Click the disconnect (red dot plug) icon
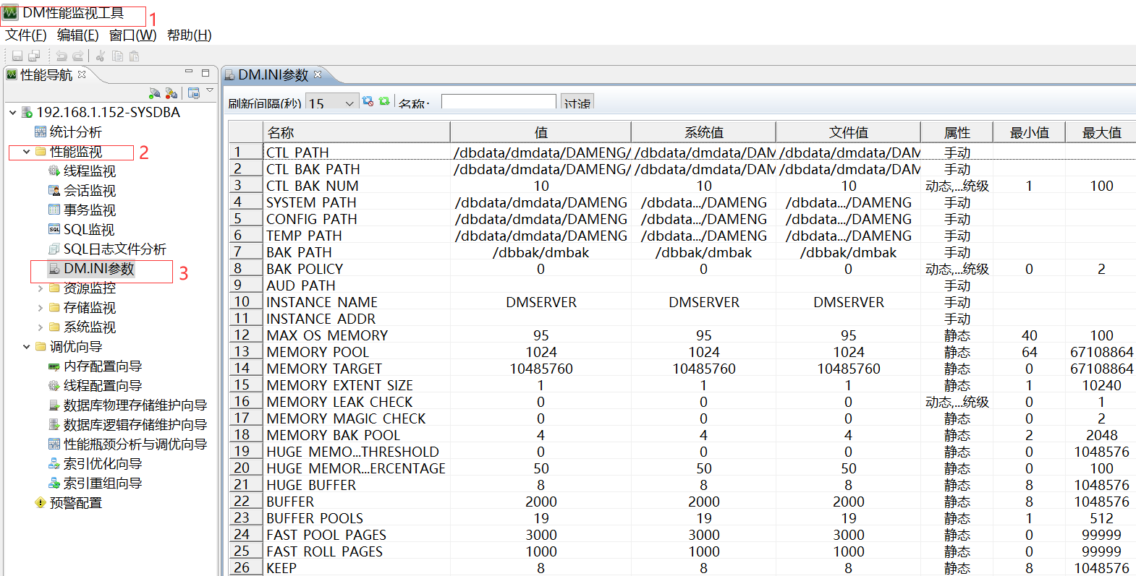The image size is (1136, 576). click(x=171, y=93)
